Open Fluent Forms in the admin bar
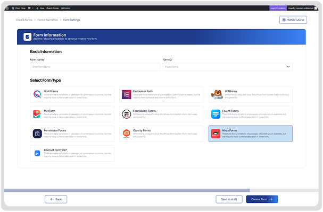323x212 pixels. pyautogui.click(x=53, y=8)
